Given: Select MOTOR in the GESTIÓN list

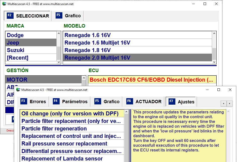Looking at the screenshot, I should pos(44,80).
